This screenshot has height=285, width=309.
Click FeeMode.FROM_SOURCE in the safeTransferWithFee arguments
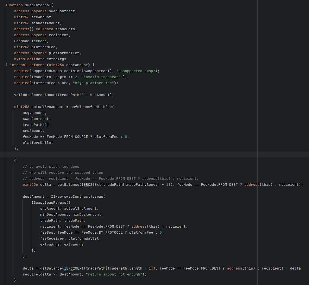tap(67, 137)
